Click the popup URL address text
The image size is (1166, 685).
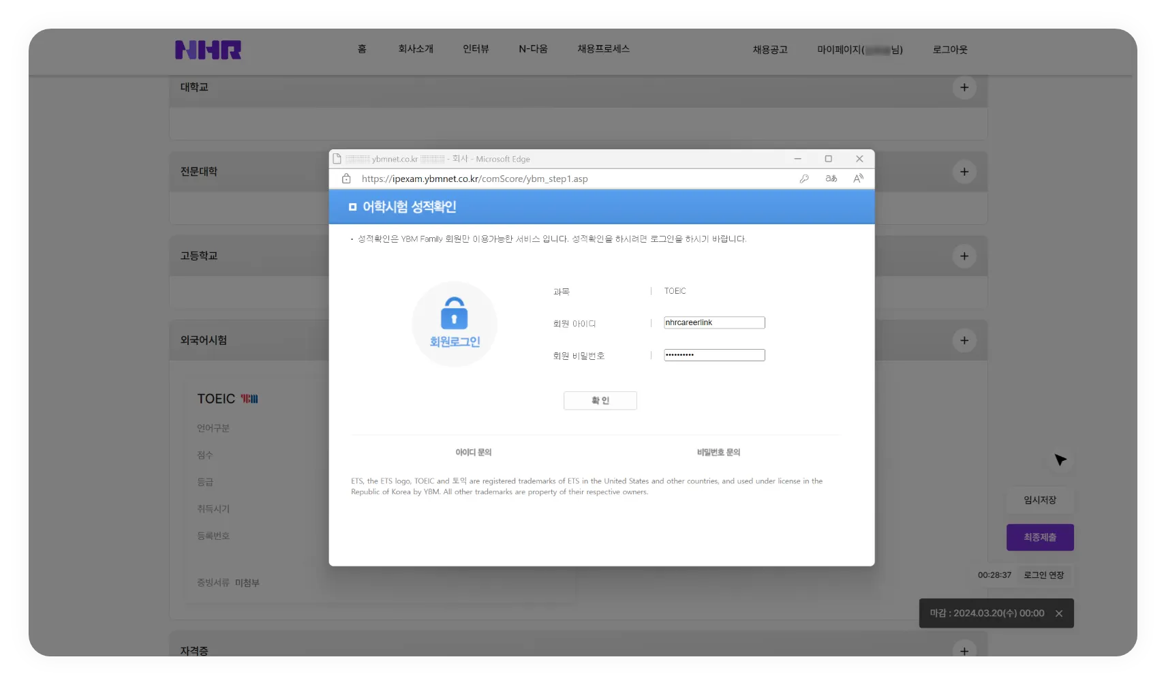pos(474,179)
